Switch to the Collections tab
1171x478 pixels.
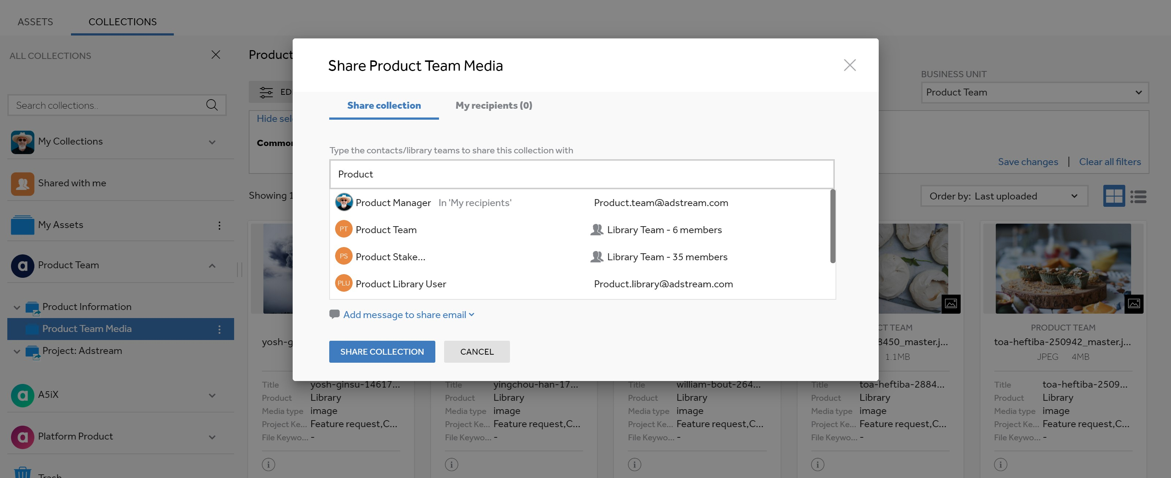click(122, 22)
